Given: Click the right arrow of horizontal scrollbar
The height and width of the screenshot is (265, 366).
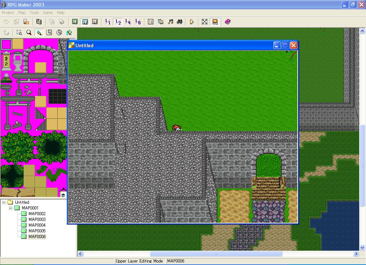Looking at the screenshot, I should (356, 254).
